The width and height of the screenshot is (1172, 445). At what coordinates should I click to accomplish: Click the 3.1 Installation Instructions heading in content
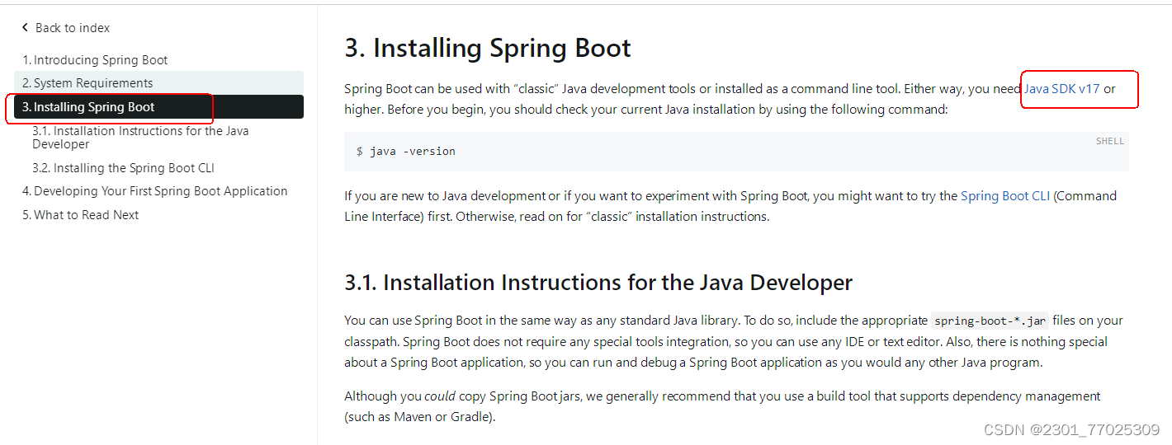pyautogui.click(x=598, y=283)
